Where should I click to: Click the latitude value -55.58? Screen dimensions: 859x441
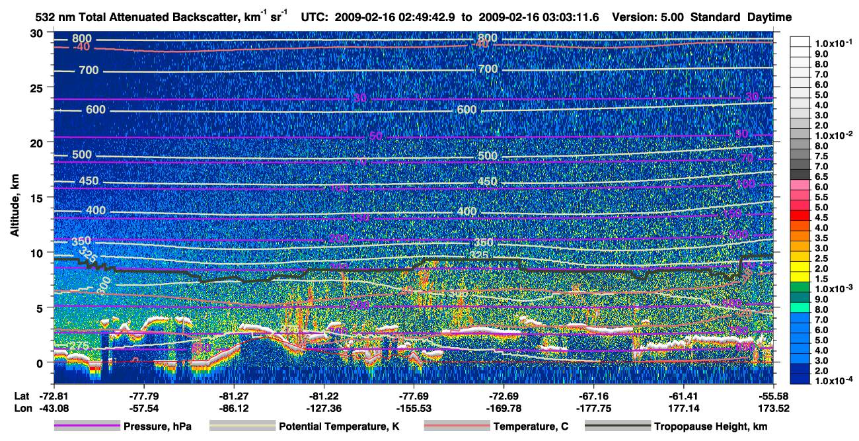coord(773,396)
